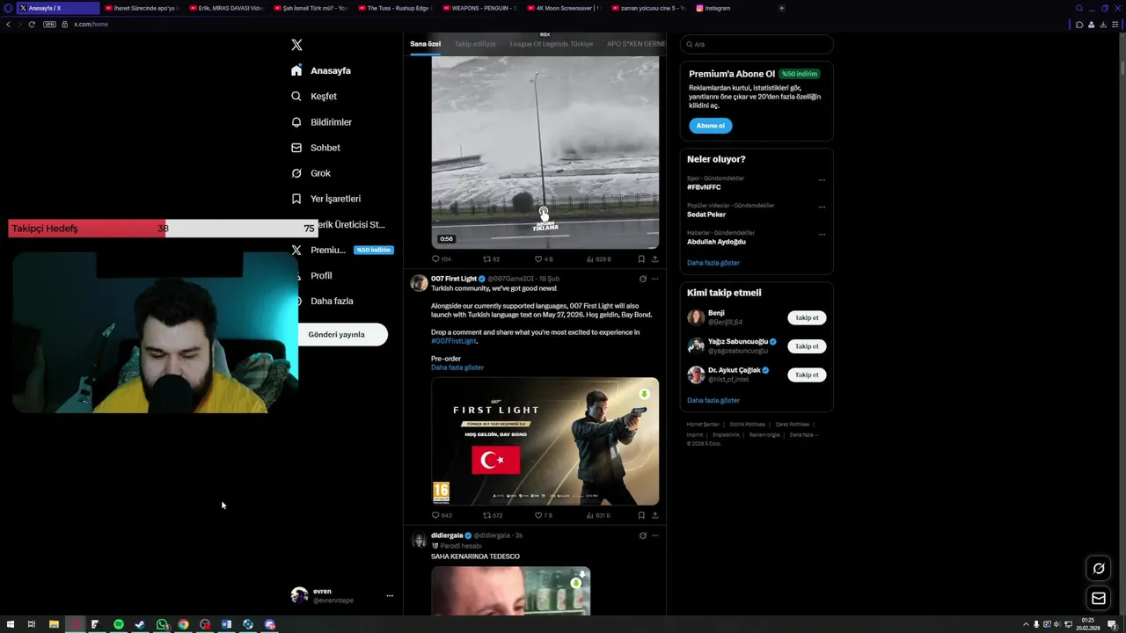Open a new browser tab
Screen dimensions: 1126x633
coord(781,8)
